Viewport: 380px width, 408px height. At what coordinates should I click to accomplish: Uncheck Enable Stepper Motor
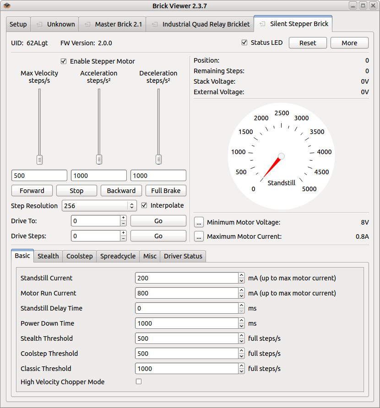pos(64,61)
